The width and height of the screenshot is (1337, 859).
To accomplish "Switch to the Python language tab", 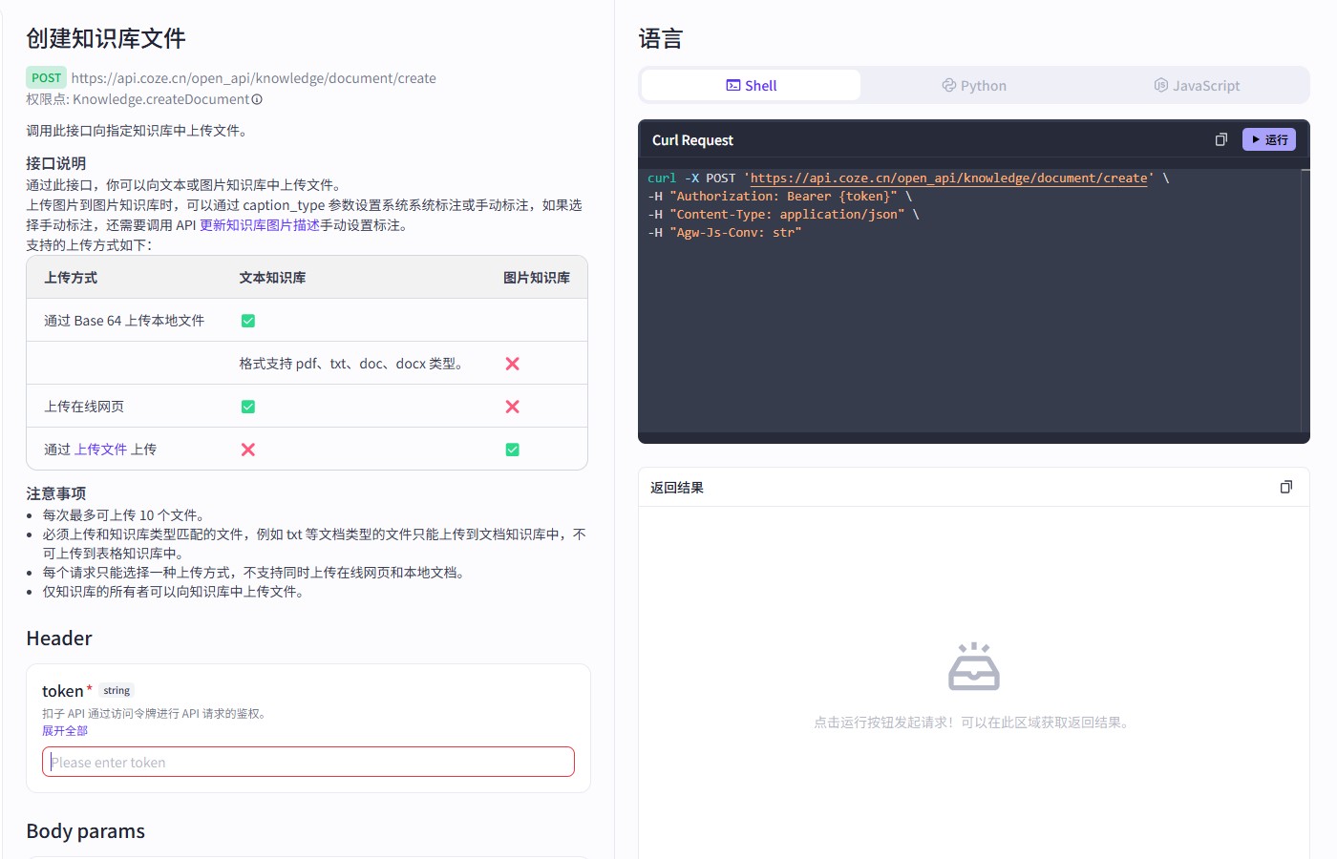I will tap(974, 85).
